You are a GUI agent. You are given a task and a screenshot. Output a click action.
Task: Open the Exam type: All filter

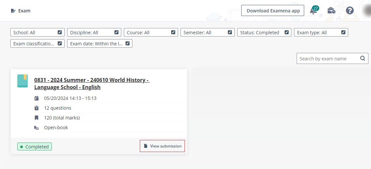tap(321, 32)
